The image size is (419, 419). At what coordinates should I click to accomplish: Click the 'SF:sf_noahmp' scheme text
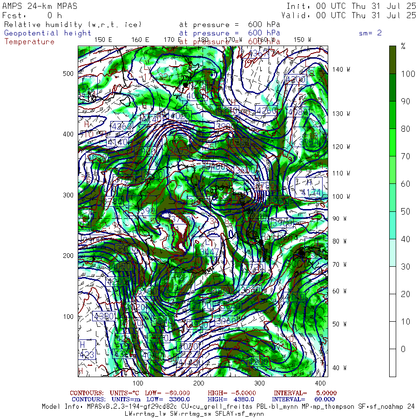point(380,407)
